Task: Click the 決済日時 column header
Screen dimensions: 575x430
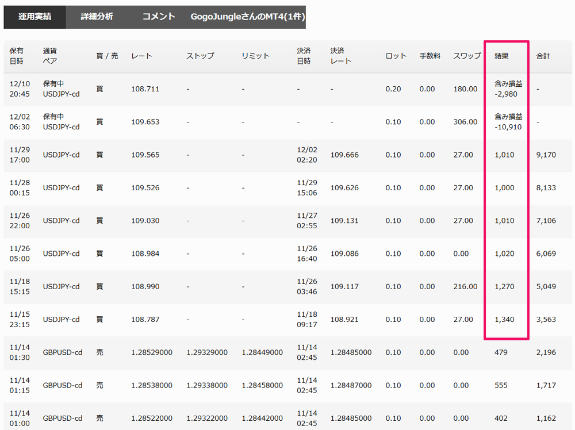Action: coord(304,56)
